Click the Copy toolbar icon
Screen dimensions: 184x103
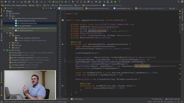point(25,2)
